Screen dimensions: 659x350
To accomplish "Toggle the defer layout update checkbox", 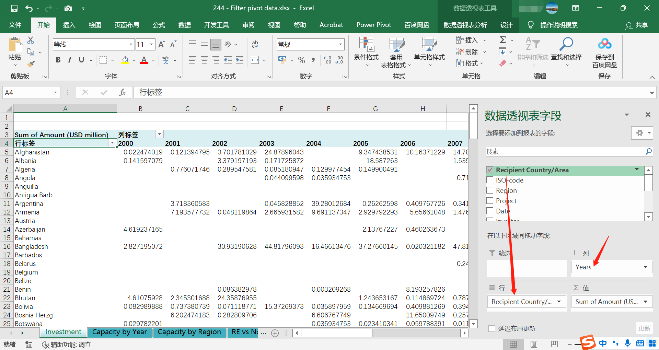I will coord(492,328).
